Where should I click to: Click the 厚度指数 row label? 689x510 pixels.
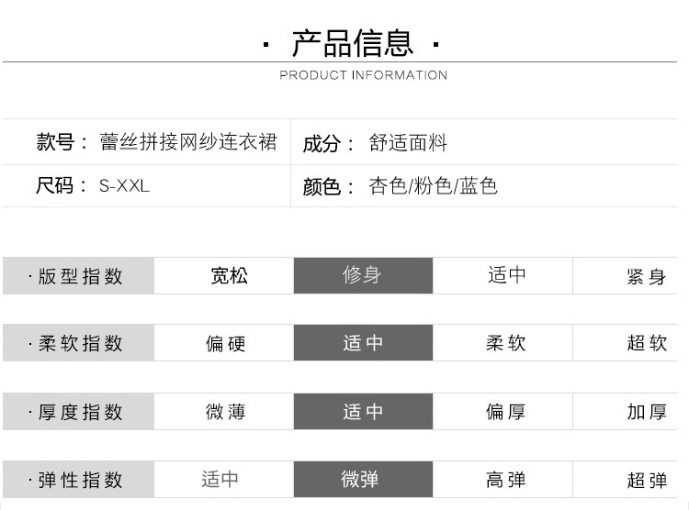pyautogui.click(x=78, y=412)
